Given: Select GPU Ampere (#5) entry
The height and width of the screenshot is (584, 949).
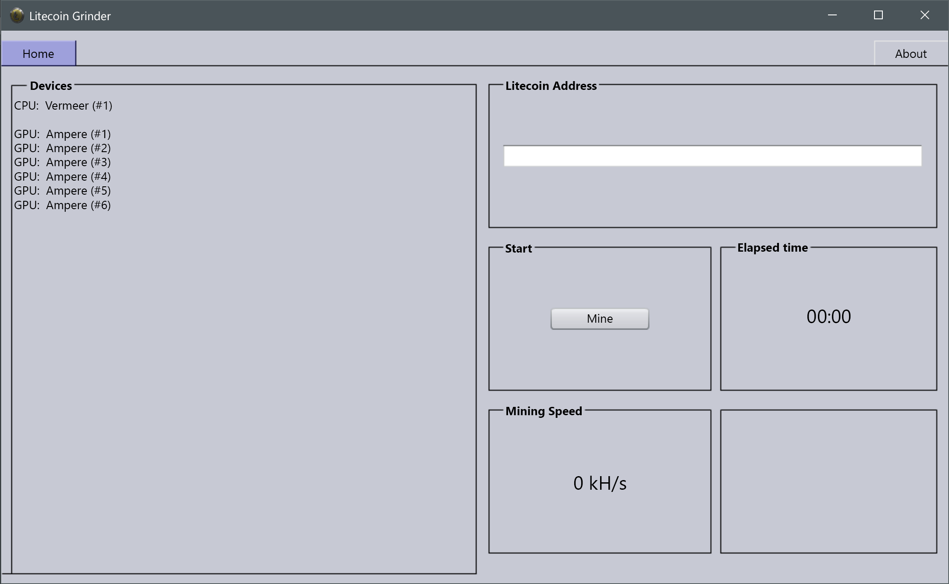Looking at the screenshot, I should pos(62,191).
